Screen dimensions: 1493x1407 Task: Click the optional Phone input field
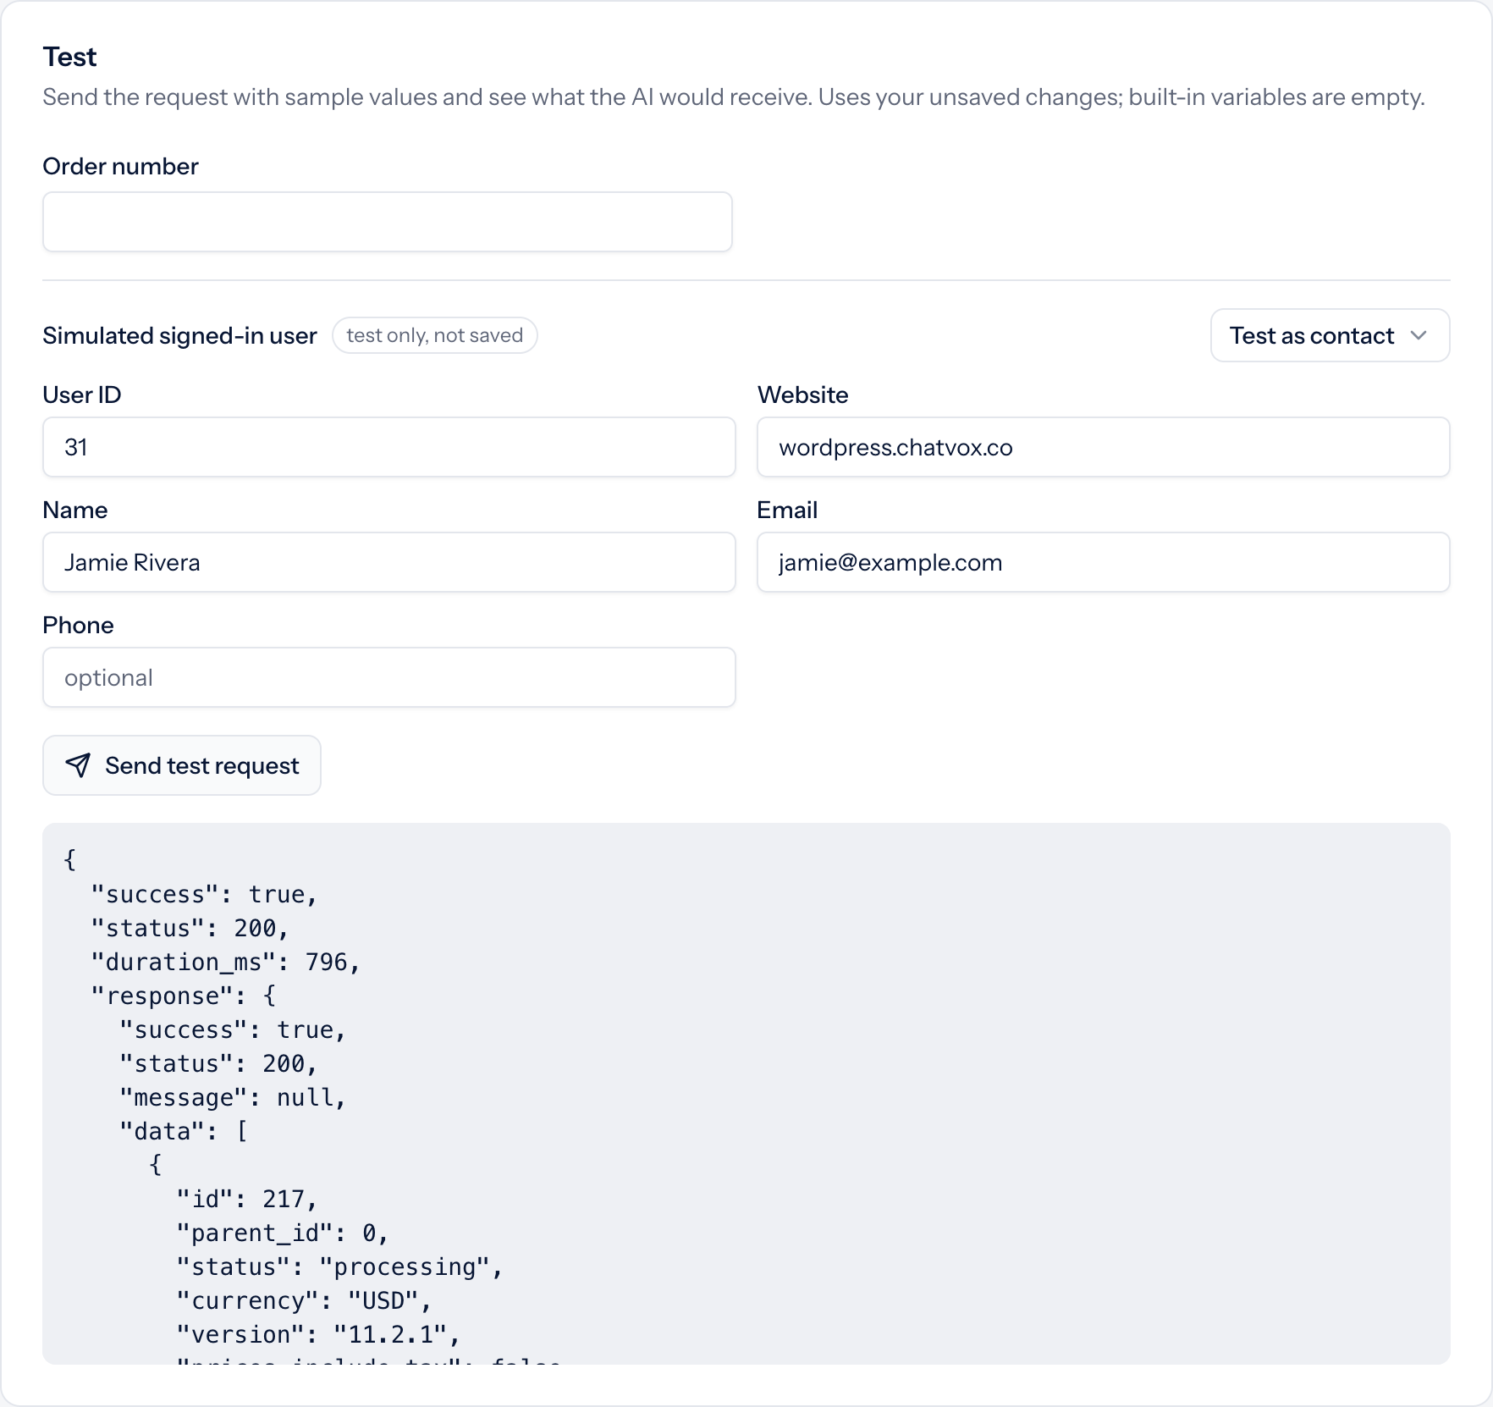click(389, 677)
